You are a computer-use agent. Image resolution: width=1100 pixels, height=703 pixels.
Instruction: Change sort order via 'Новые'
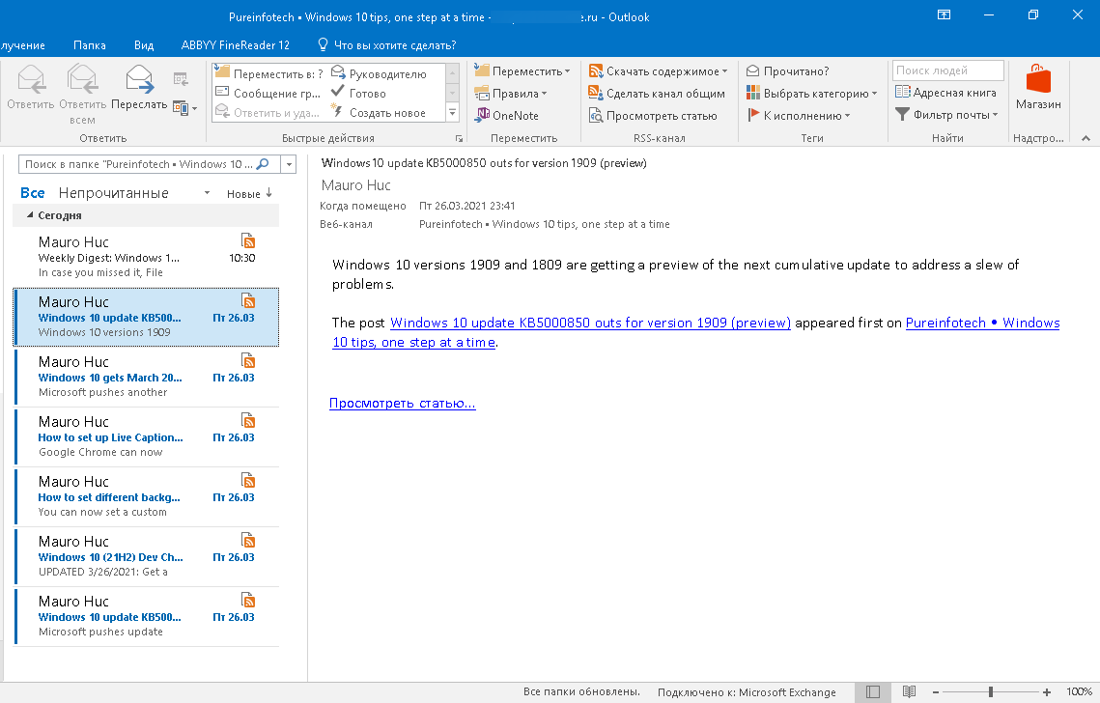[x=243, y=194]
